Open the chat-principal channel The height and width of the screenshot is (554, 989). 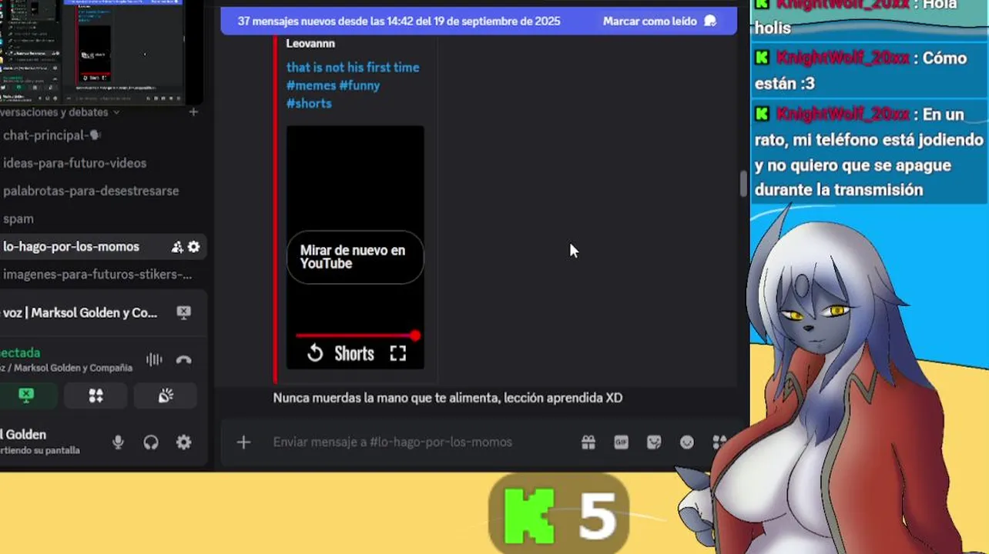coord(51,135)
